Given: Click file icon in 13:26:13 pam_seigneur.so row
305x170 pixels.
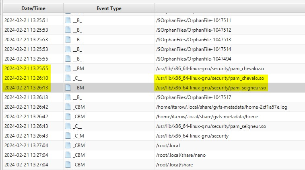Looking at the screenshot, I should 68,88.
